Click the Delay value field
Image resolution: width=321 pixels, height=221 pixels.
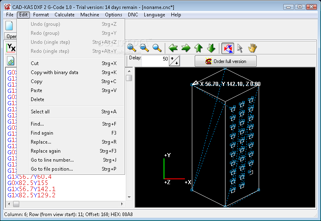pyautogui.click(x=155, y=61)
